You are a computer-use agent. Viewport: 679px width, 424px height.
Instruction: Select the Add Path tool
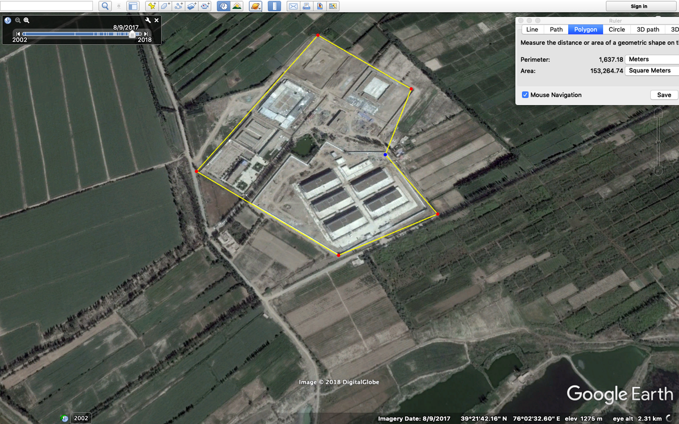(x=178, y=6)
